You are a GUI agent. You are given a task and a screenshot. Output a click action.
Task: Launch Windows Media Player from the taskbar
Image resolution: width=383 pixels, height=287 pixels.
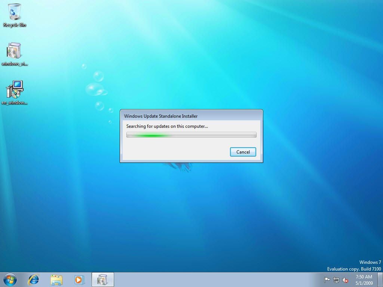tap(79, 280)
